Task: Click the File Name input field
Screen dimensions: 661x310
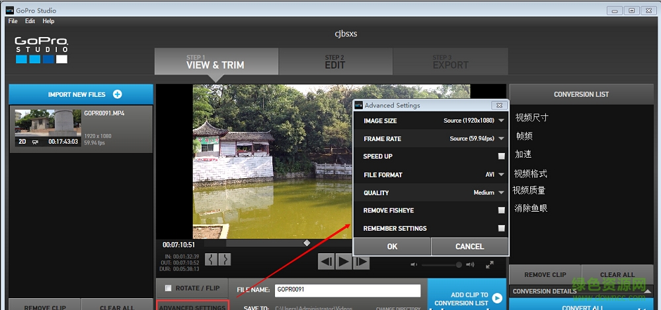Action: pyautogui.click(x=348, y=290)
